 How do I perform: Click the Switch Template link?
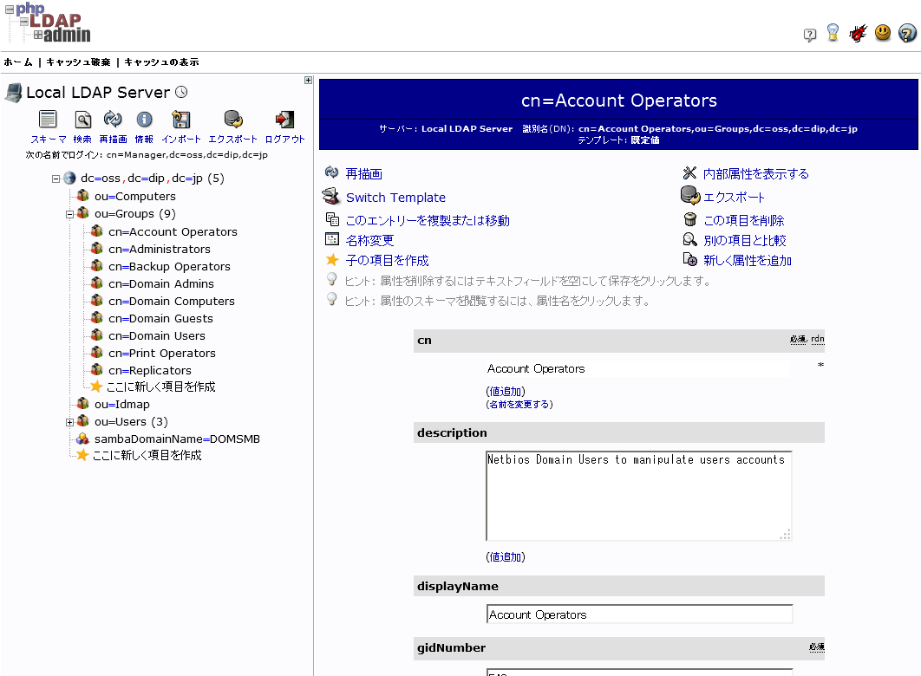[x=395, y=198]
